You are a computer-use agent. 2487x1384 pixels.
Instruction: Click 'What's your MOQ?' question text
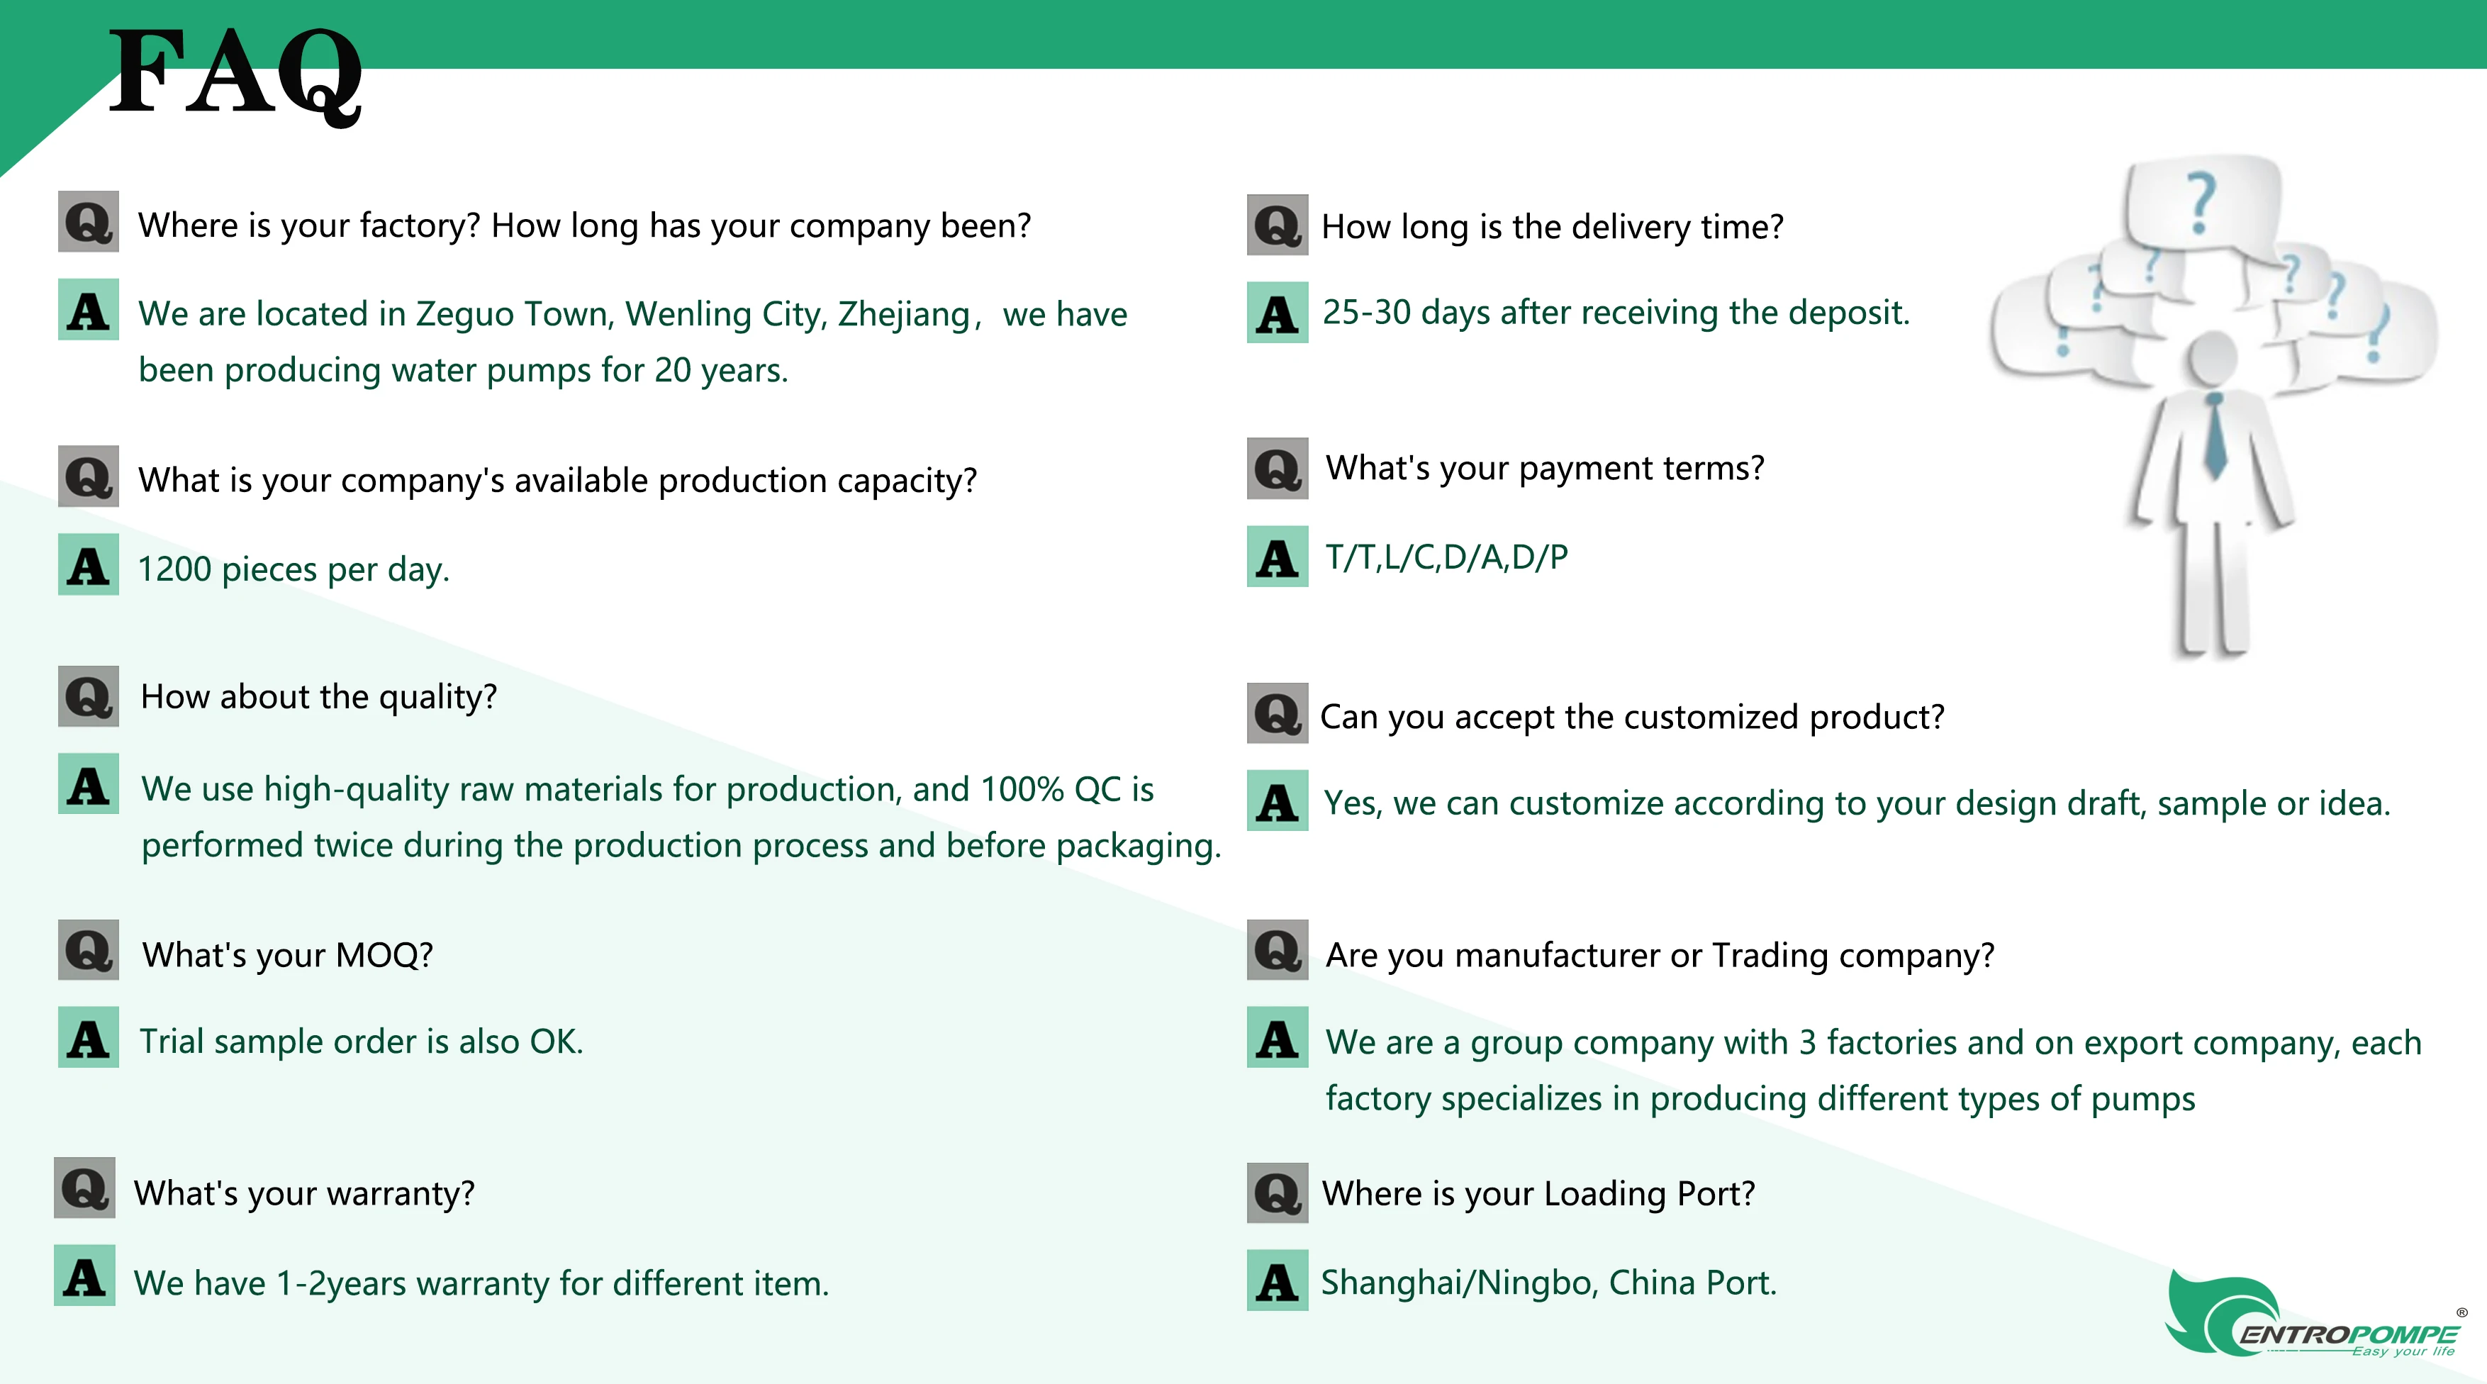point(288,955)
